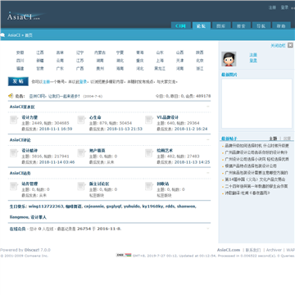Screen dimensions: 295x295
Task: Select the 广东 region link
Action: 60,69
